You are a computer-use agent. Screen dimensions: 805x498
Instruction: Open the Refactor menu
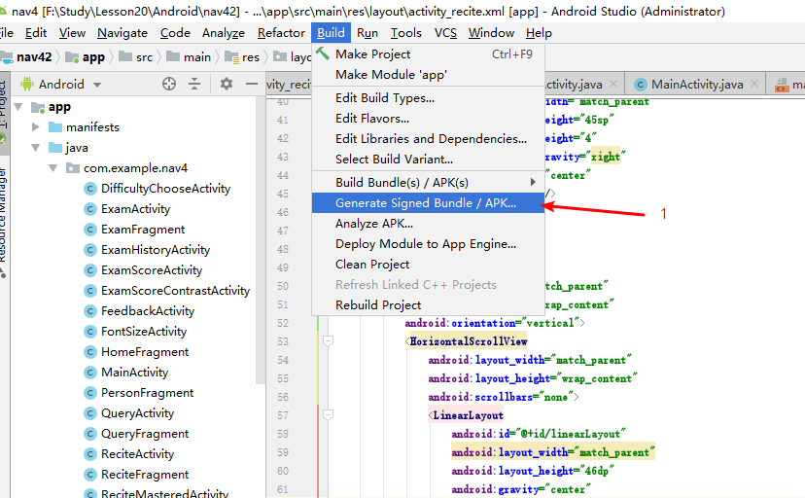[281, 33]
